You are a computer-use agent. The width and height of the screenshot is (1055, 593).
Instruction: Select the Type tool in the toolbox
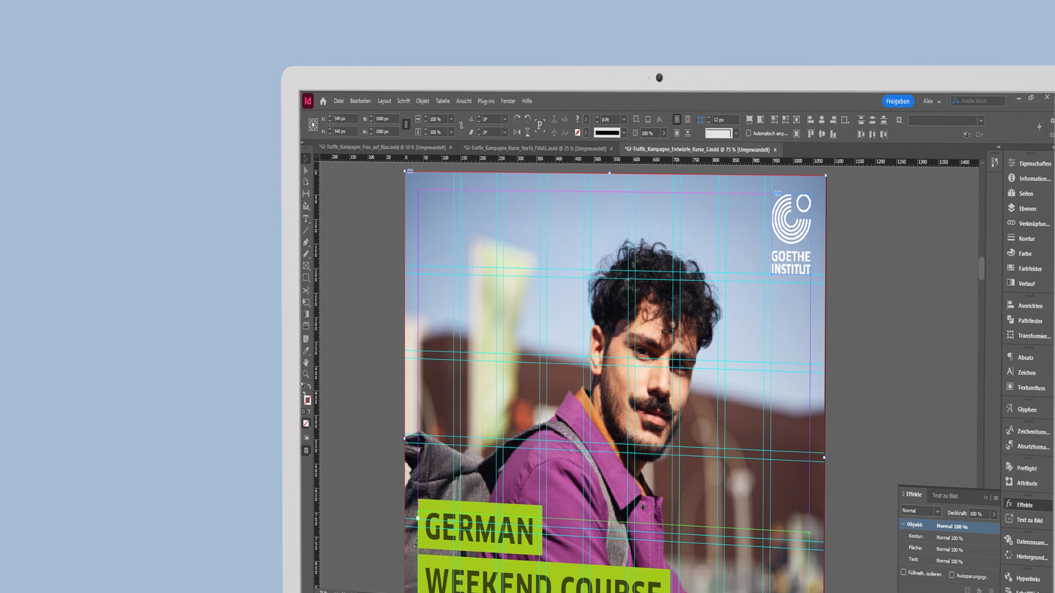[306, 219]
